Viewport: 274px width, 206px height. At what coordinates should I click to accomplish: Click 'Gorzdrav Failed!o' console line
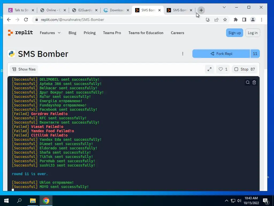click(49, 114)
